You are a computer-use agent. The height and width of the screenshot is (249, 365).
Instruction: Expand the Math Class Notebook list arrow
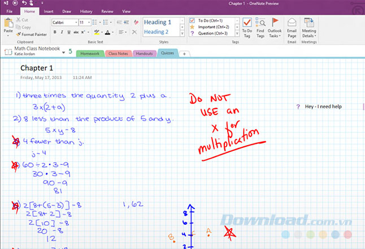click(x=63, y=53)
